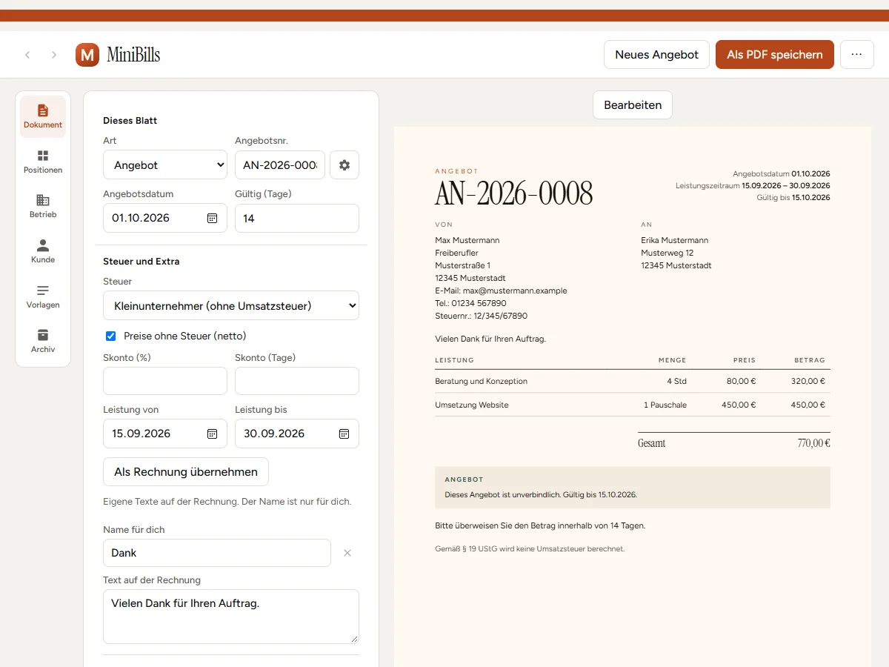Click the Bearbeiten button above preview
The image size is (889, 667).
pyautogui.click(x=633, y=105)
